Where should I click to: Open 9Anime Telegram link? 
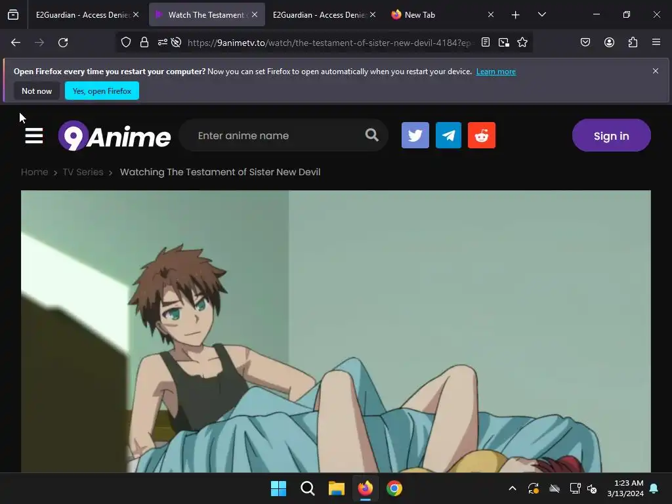pyautogui.click(x=448, y=135)
